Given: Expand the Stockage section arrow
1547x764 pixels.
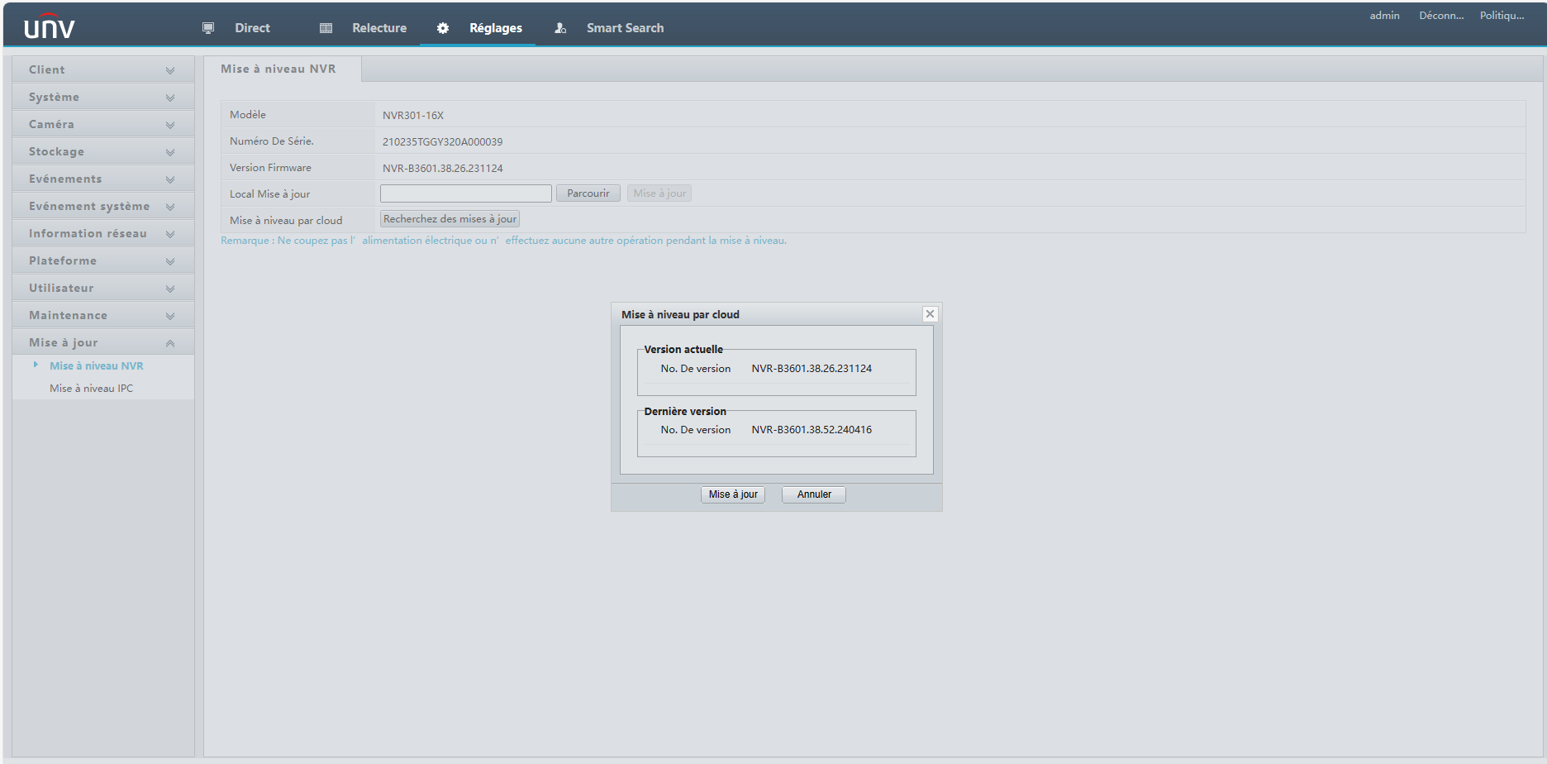Looking at the screenshot, I should 170,152.
